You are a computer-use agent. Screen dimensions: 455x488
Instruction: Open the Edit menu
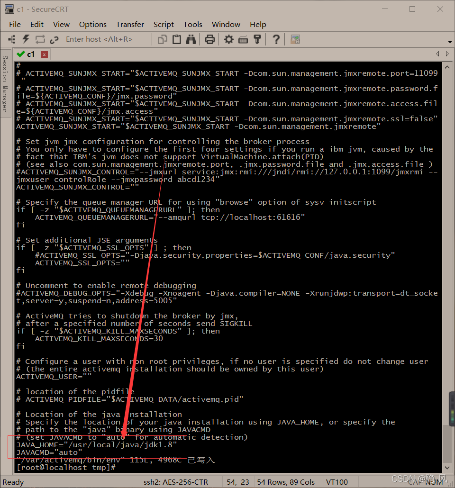[x=37, y=24]
